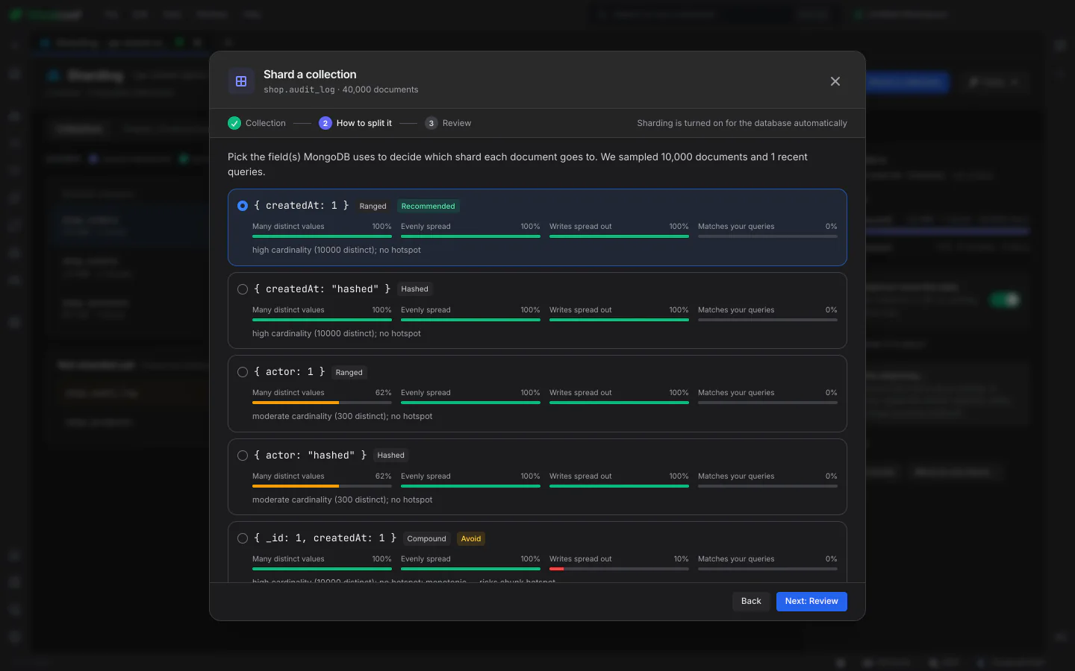The width and height of the screenshot is (1075, 671).
Task: Click the "Pick the field(s) MongoDB uses" instruction text
Action: [517, 164]
